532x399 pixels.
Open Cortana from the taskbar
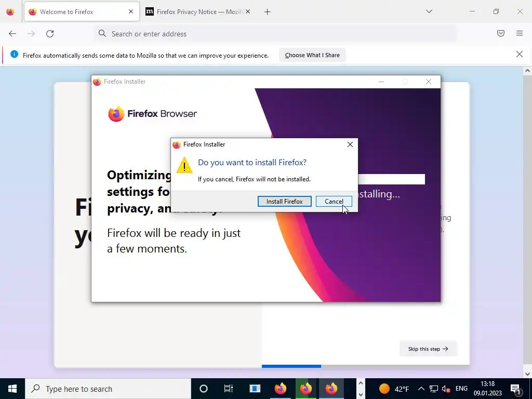(x=204, y=389)
